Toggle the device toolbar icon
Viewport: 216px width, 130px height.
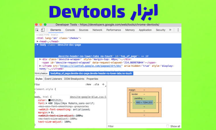tap(43, 30)
